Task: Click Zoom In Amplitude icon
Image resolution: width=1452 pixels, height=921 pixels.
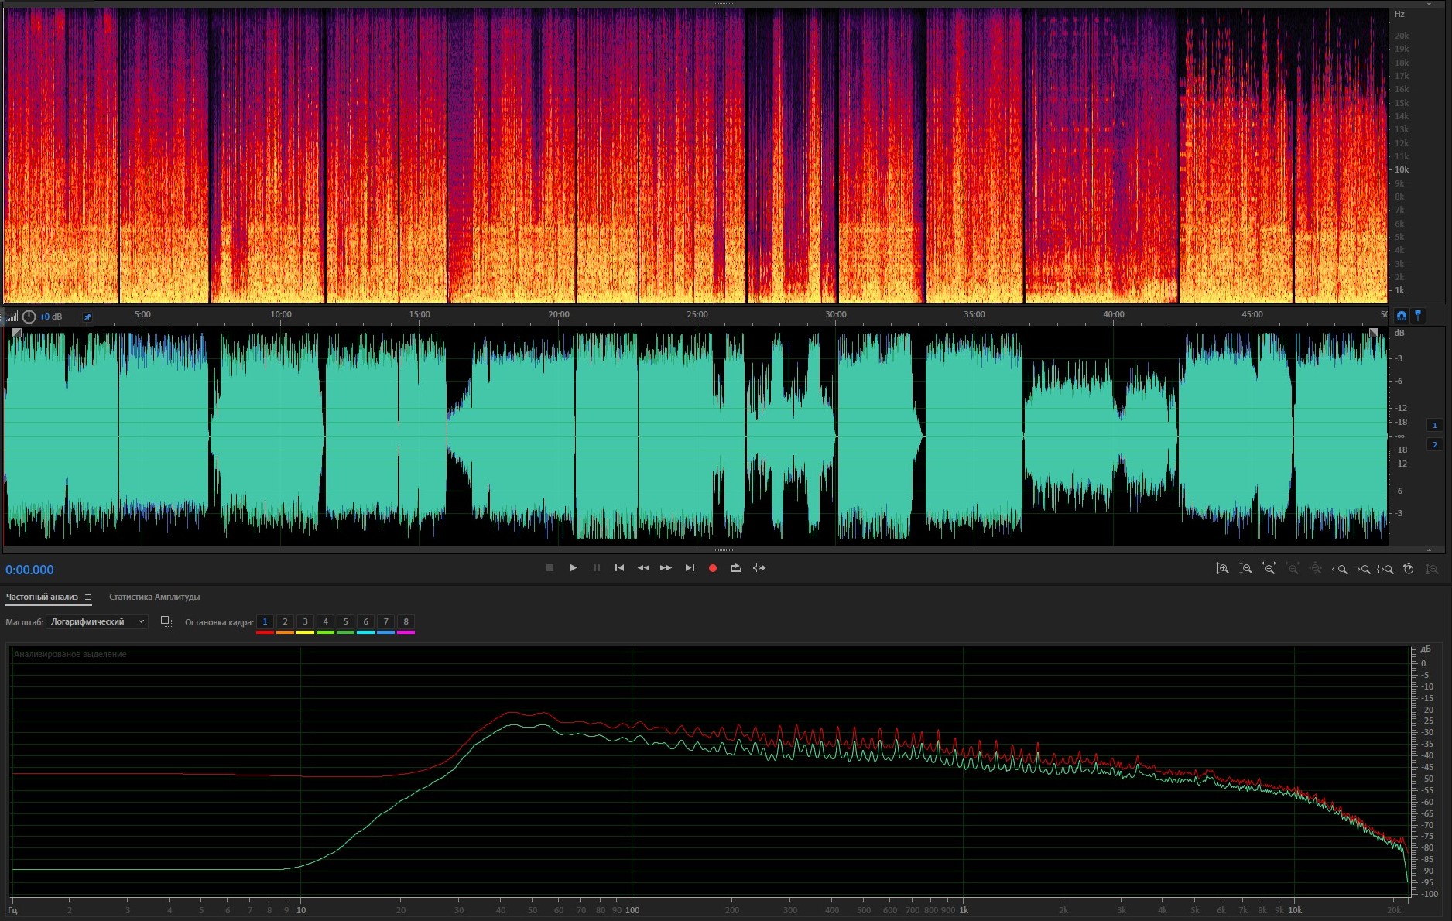Action: point(1222,569)
